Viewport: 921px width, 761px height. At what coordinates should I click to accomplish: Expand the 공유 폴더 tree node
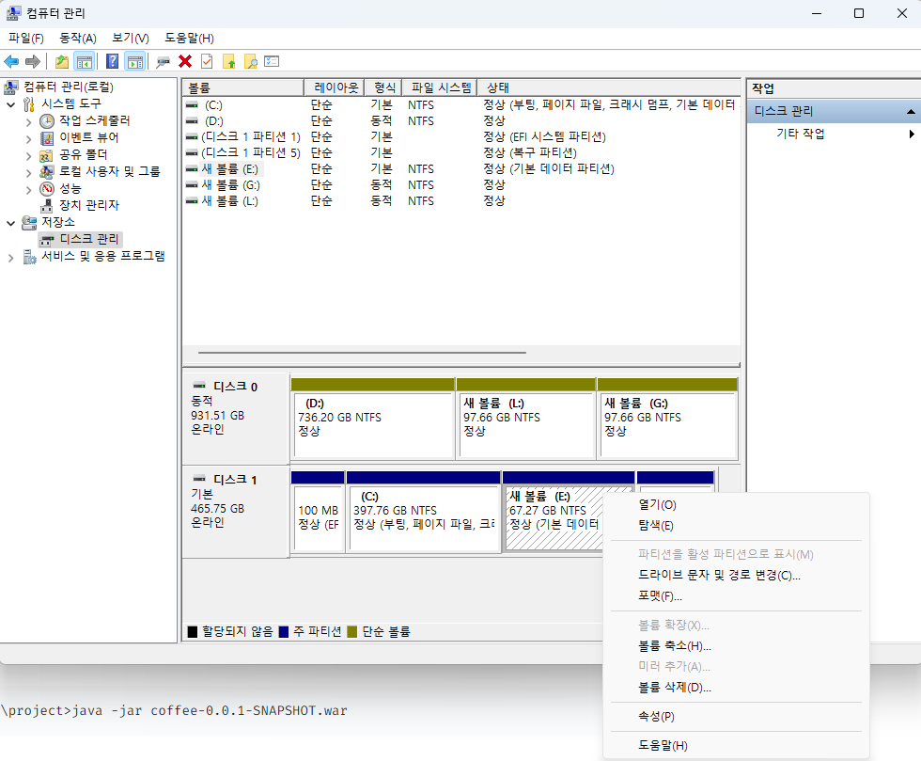29,156
